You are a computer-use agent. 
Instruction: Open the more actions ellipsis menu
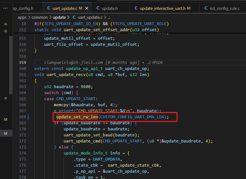pos(5,8)
